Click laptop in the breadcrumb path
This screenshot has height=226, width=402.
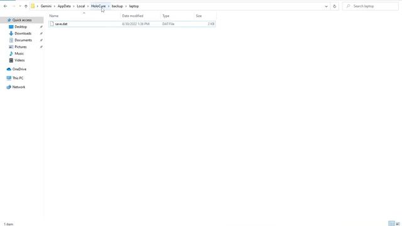tap(134, 6)
